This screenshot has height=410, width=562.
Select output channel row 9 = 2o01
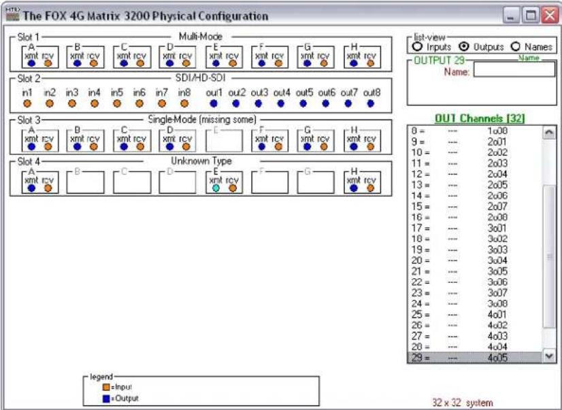pyautogui.click(x=476, y=142)
